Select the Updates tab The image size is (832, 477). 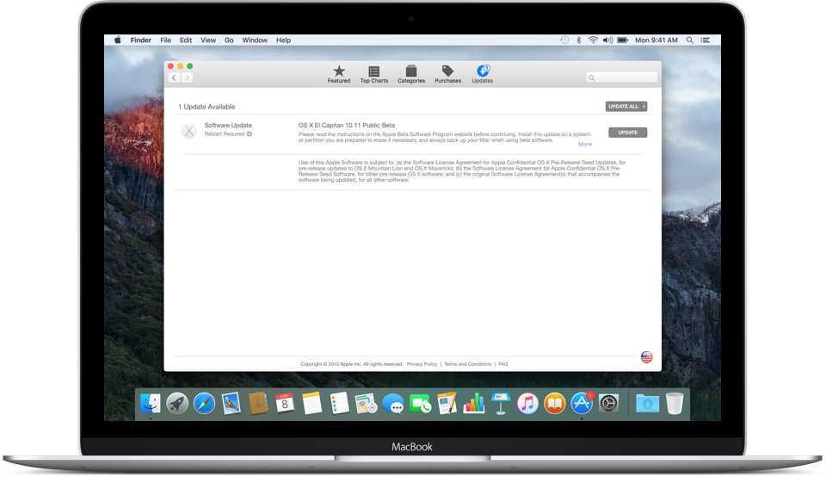(483, 74)
